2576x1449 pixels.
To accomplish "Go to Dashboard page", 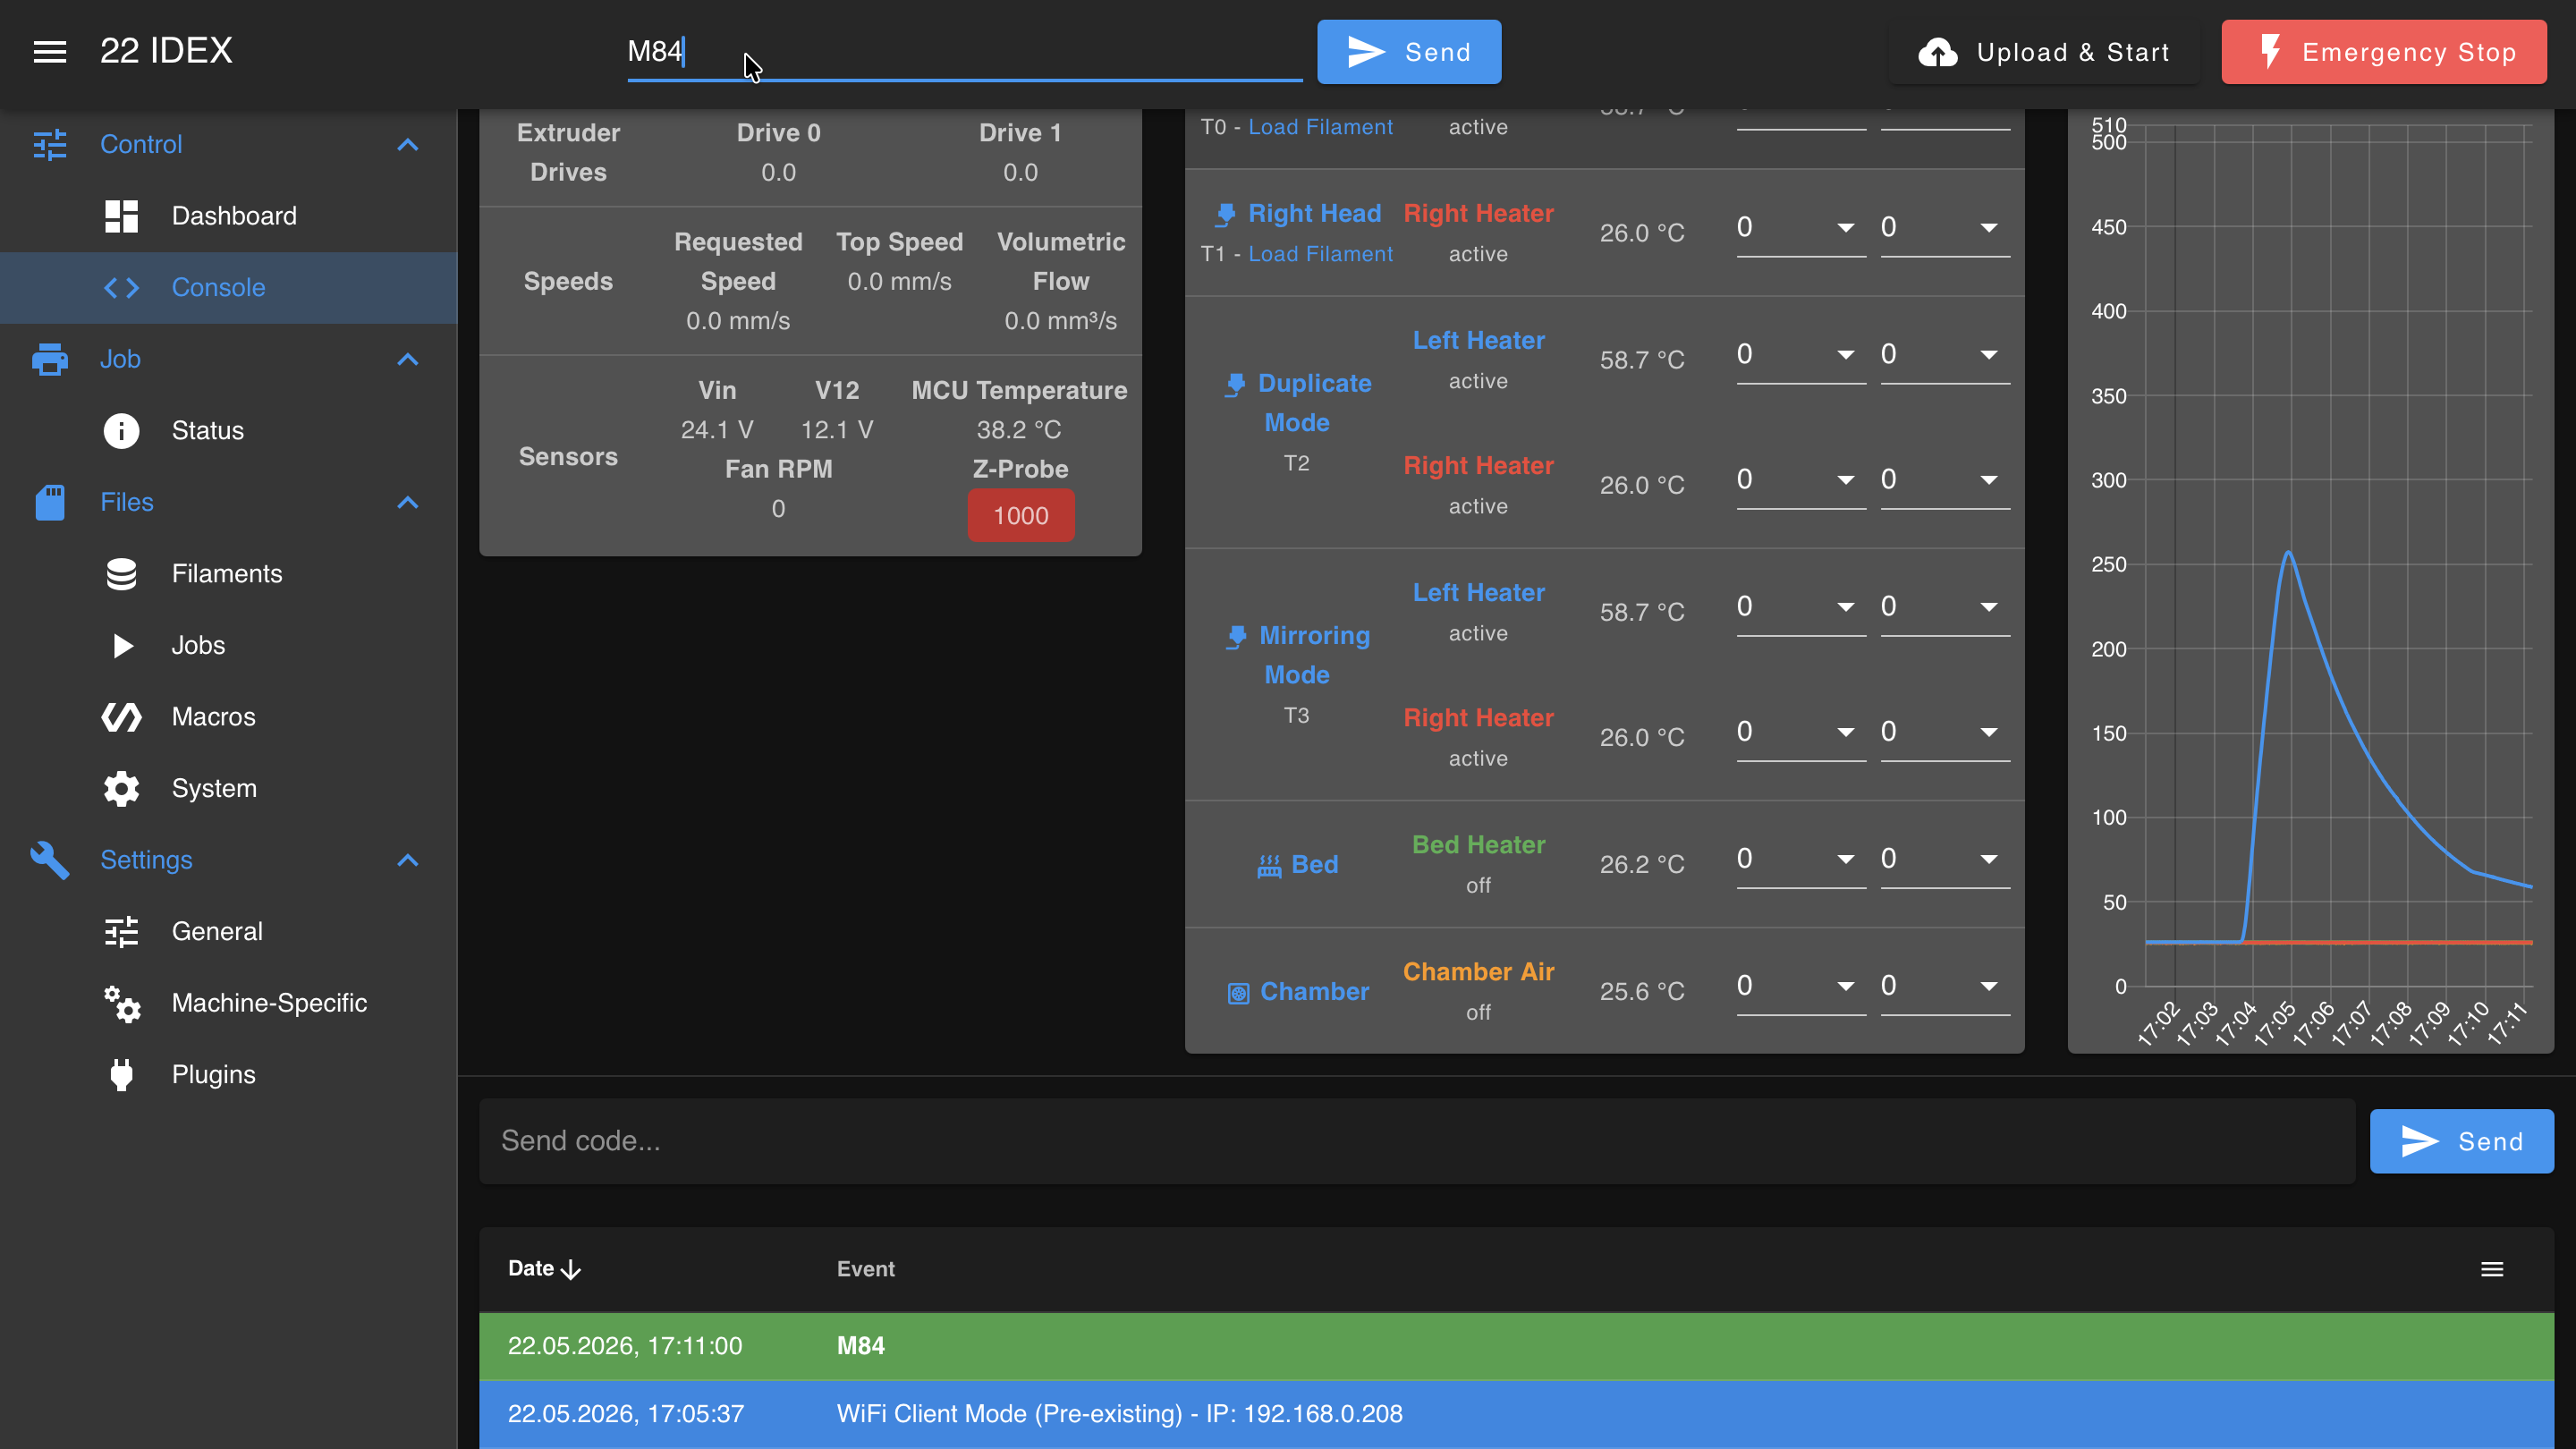I will (229, 216).
